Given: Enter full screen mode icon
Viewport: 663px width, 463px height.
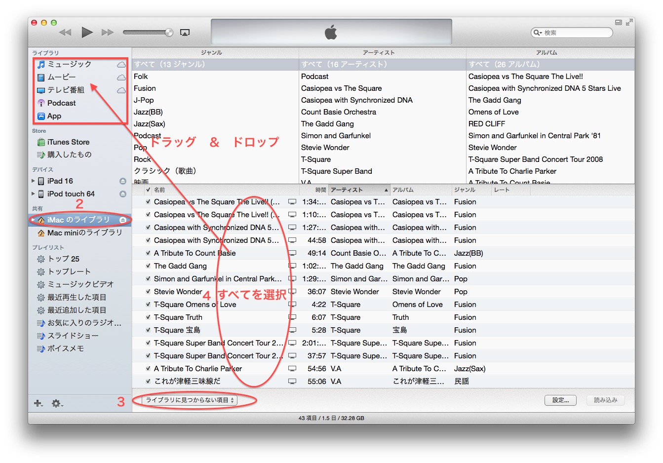Looking at the screenshot, I should 629,22.
